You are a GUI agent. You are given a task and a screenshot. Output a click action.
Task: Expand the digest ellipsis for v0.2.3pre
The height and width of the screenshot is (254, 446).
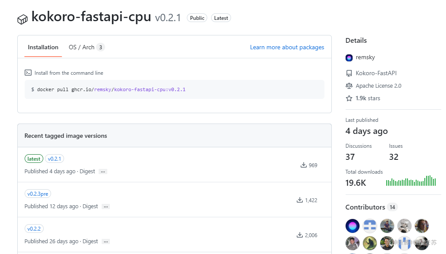point(106,206)
